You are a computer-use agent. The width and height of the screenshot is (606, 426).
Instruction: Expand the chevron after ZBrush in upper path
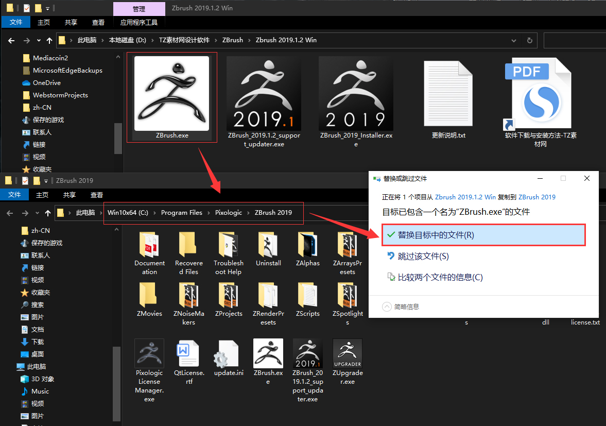point(249,40)
